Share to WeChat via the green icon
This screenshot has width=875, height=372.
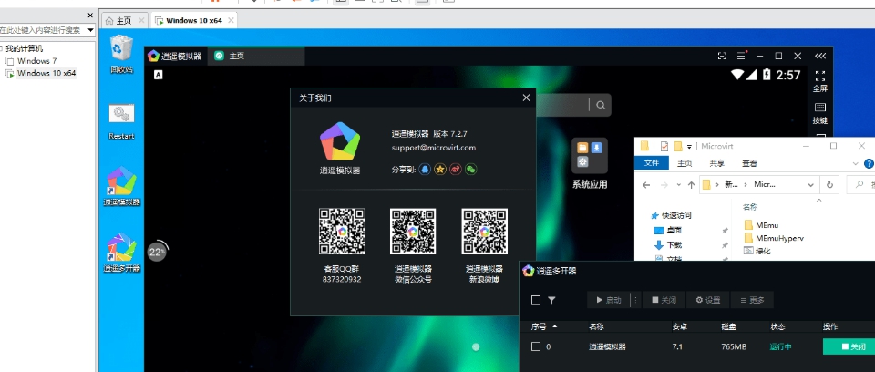471,170
